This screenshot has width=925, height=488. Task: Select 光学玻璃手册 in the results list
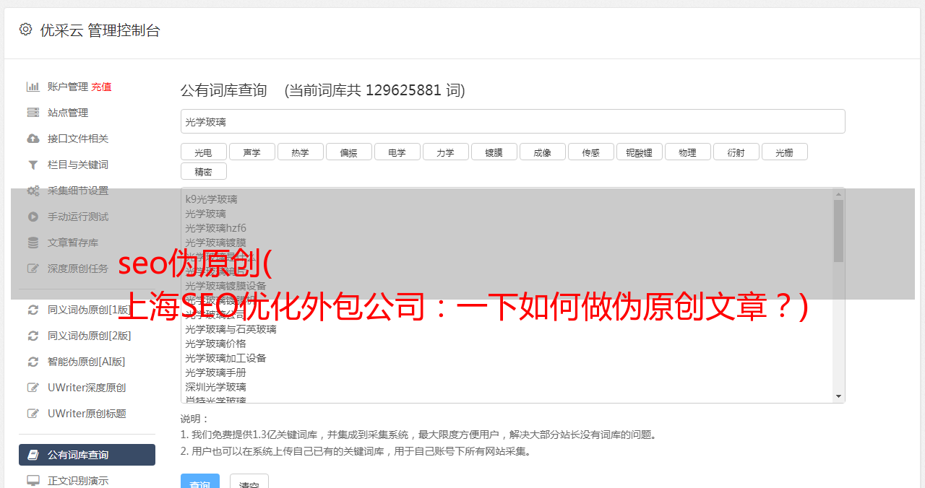coord(215,372)
